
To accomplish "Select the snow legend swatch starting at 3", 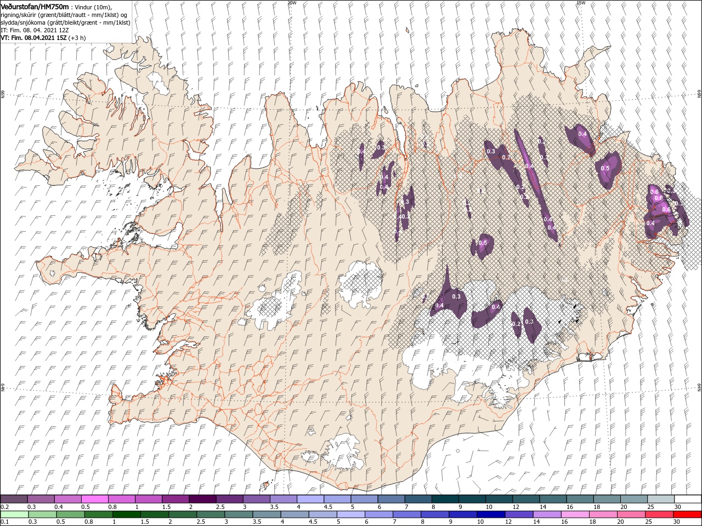I will tap(256, 499).
